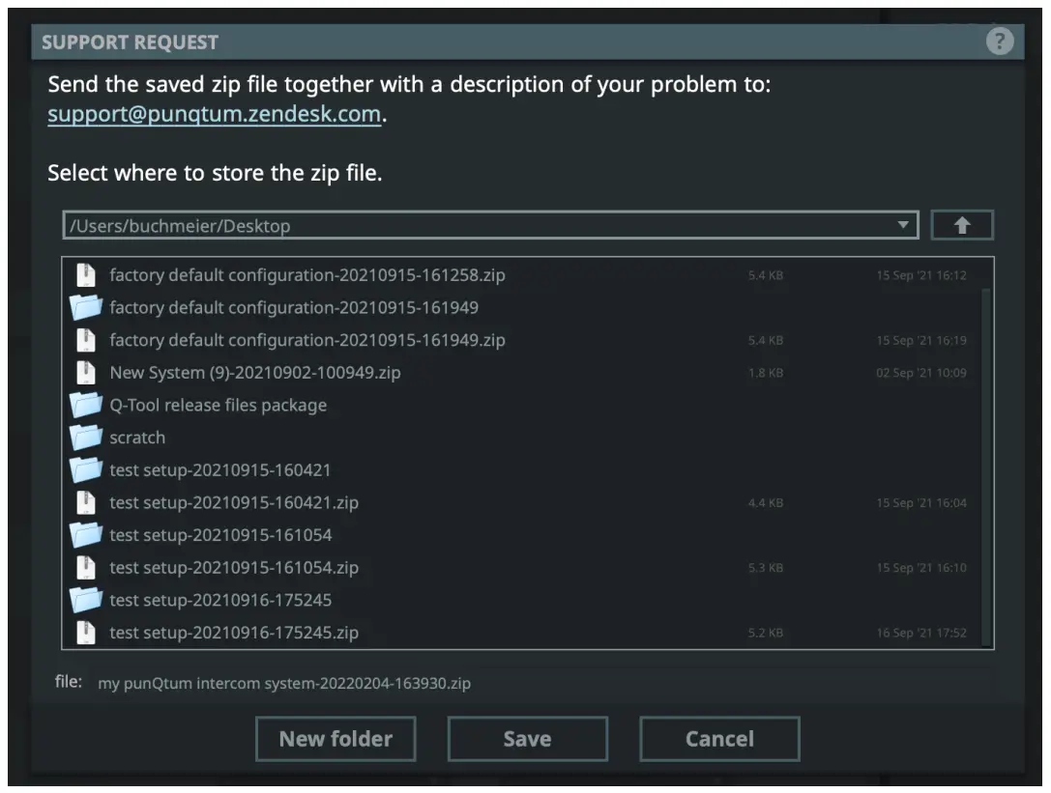This screenshot has height=793, width=1051.
Task: Select test setup-20210915-161054.zip file icon
Action: coord(86,567)
